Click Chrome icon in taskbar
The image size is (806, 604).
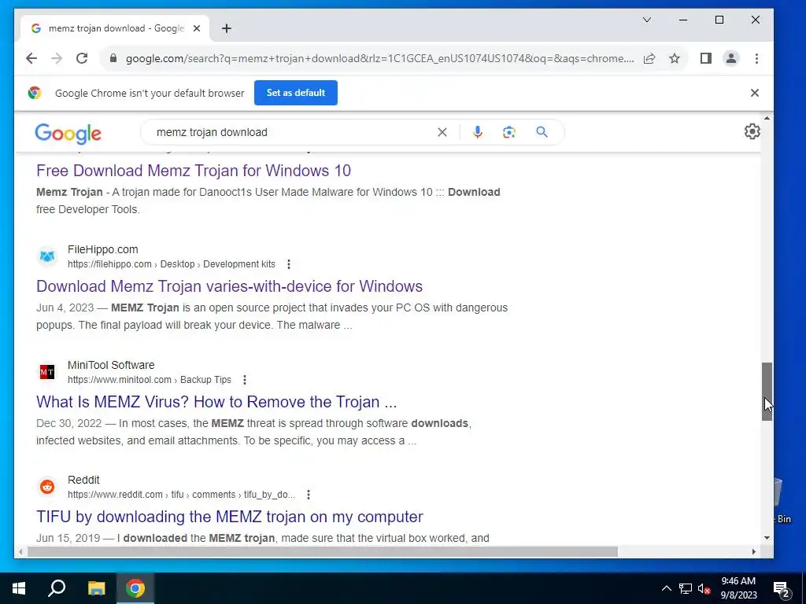click(135, 588)
